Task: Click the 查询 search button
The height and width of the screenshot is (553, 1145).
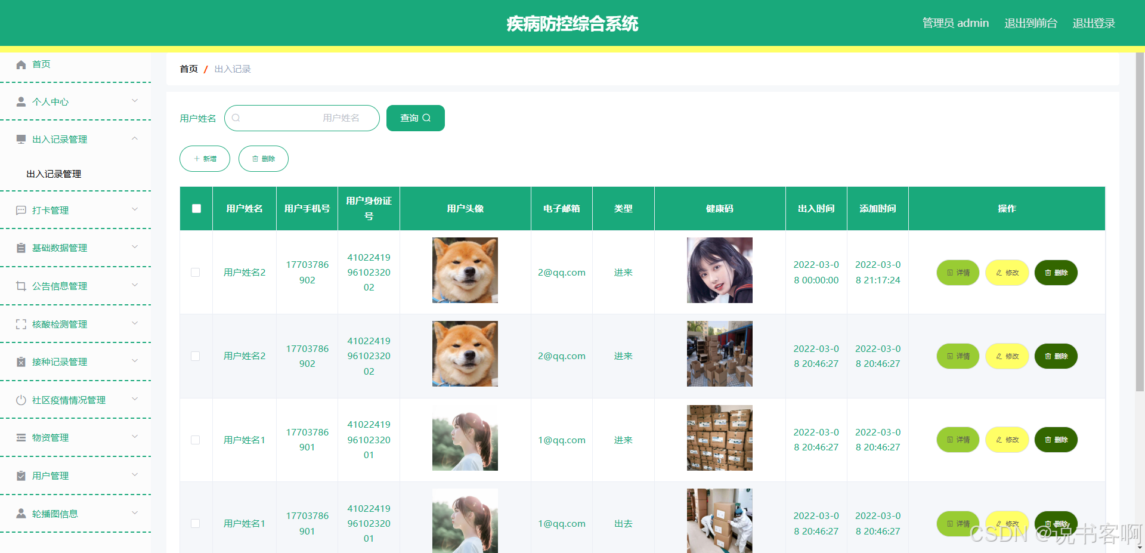Action: [416, 118]
